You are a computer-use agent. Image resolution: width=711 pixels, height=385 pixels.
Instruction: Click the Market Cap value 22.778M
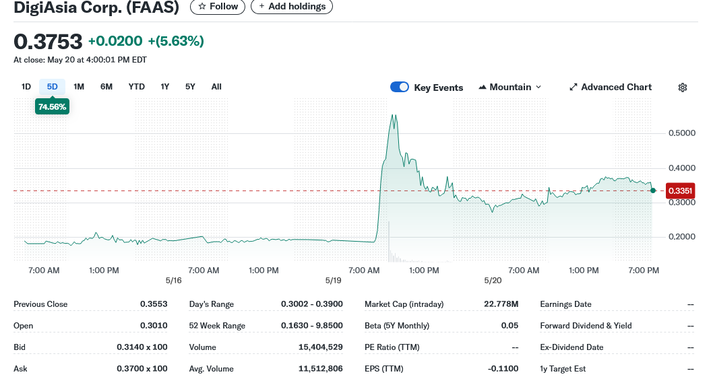[x=501, y=304]
